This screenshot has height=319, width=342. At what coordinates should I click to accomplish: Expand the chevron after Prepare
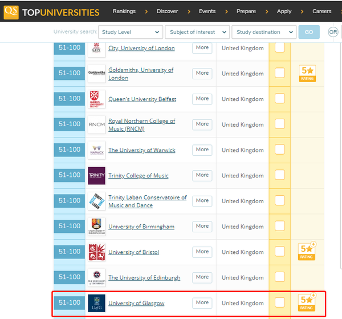[x=267, y=11]
